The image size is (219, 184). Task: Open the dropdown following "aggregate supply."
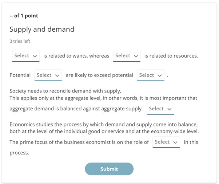(160, 109)
